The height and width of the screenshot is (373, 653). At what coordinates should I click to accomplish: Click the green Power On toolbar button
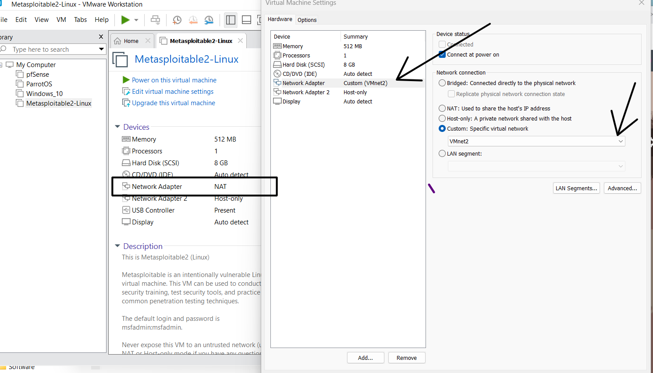[125, 20]
